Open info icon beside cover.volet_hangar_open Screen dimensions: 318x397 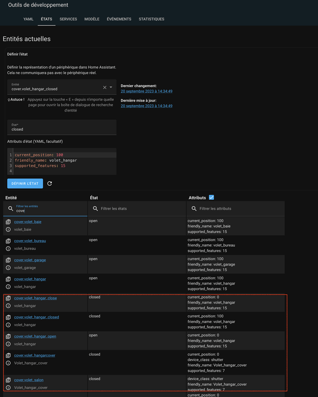(8, 343)
